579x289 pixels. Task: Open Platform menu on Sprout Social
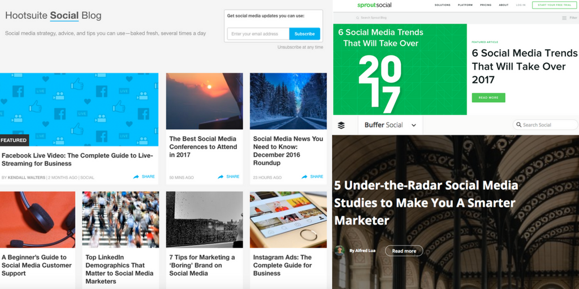(465, 5)
